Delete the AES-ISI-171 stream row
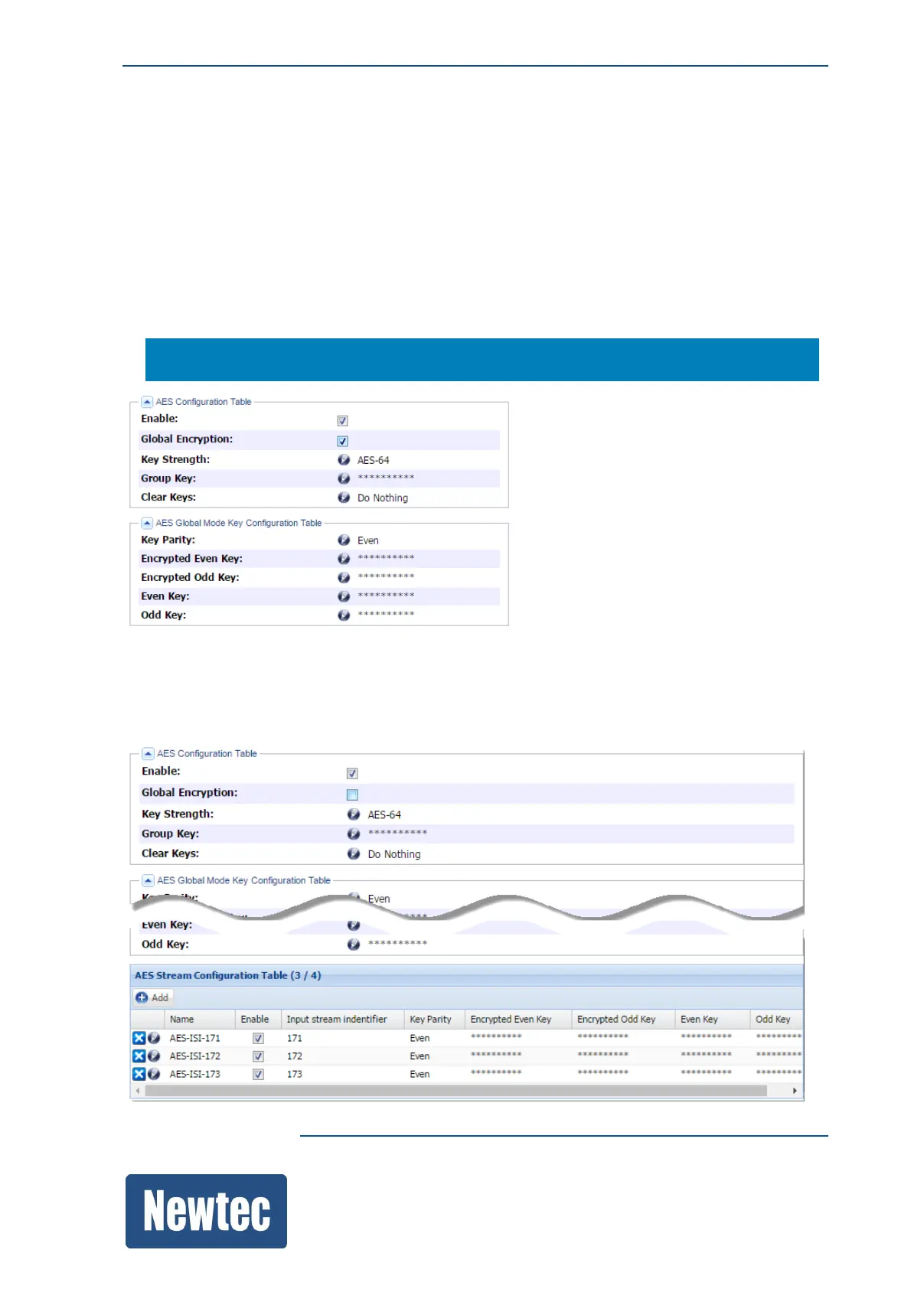The image size is (911, 1289). tap(139, 1038)
